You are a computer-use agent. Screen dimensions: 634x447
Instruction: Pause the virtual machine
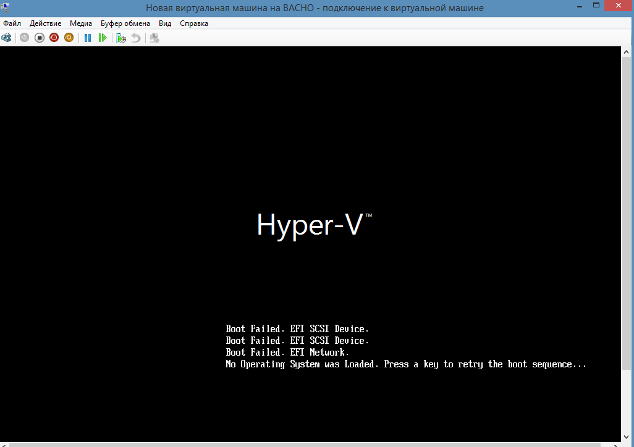(87, 38)
